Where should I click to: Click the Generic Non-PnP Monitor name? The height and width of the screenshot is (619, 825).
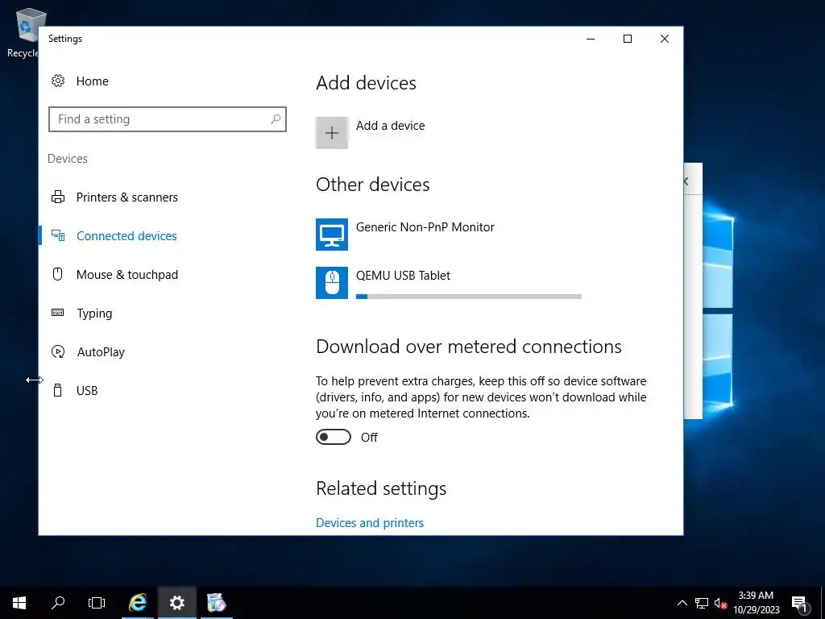click(425, 226)
